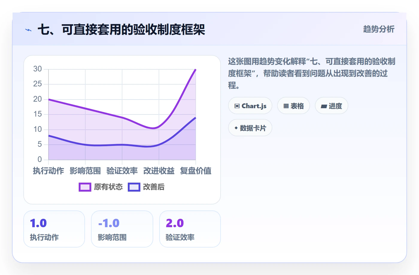The height and width of the screenshot is (275, 419).
Task: Click the Chart.js tag icon
Action: pyautogui.click(x=237, y=106)
